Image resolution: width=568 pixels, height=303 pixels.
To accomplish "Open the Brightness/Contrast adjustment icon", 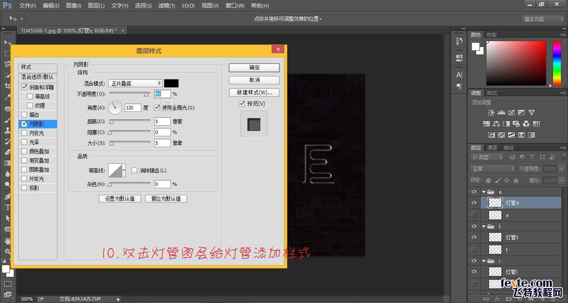I will (x=491, y=113).
